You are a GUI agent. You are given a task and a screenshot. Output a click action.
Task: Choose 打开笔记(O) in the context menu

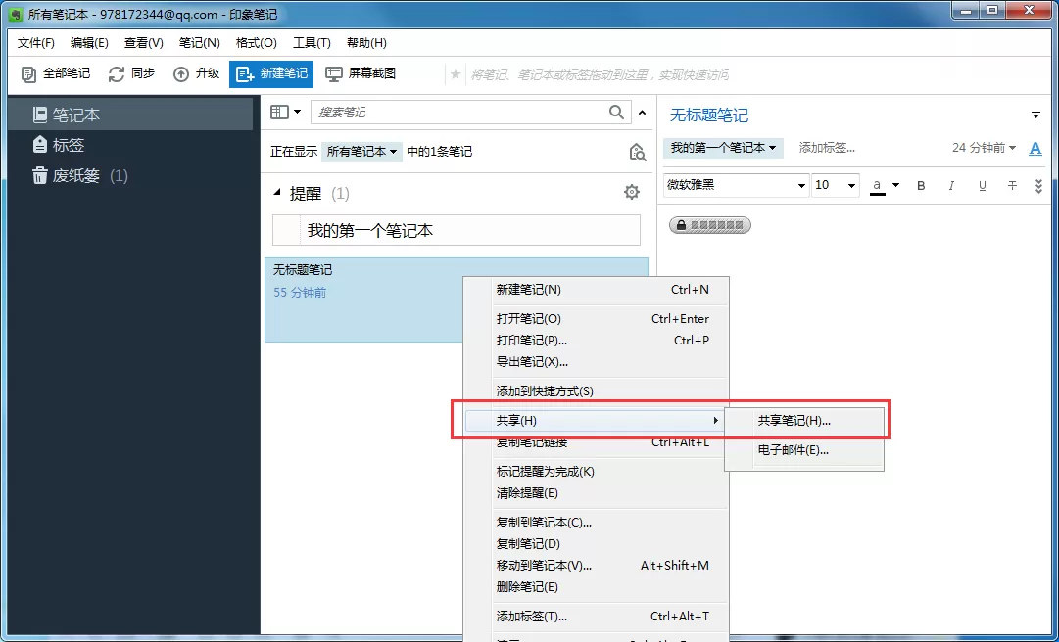pyautogui.click(x=596, y=319)
